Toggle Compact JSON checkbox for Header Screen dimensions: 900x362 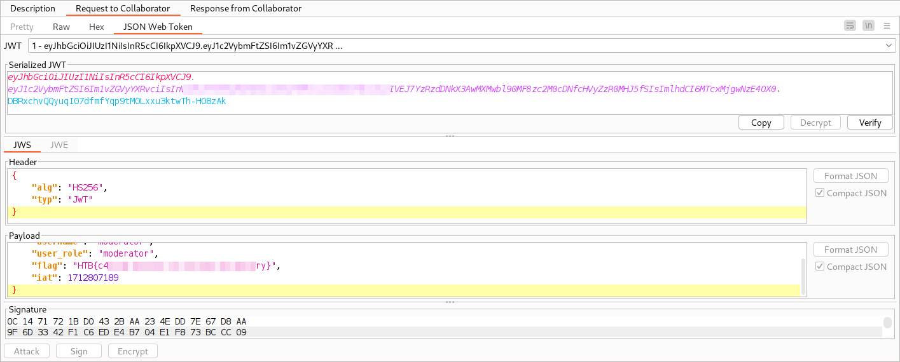(820, 193)
